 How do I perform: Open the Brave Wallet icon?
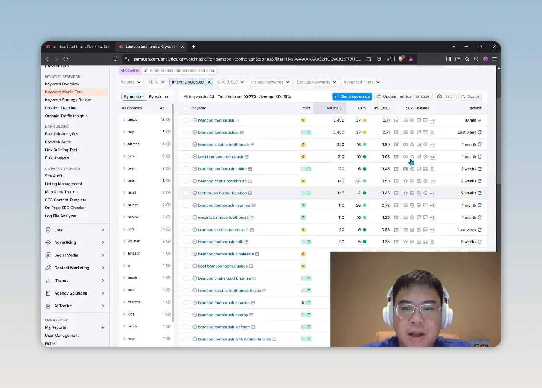(458, 59)
